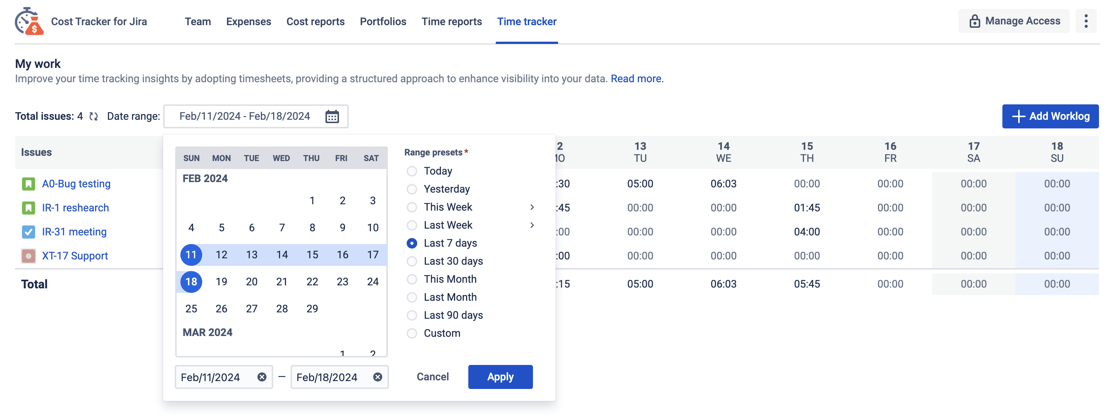Image resolution: width=1111 pixels, height=419 pixels.
Task: Open the IR-1 reshearch issue link
Action: tap(75, 208)
